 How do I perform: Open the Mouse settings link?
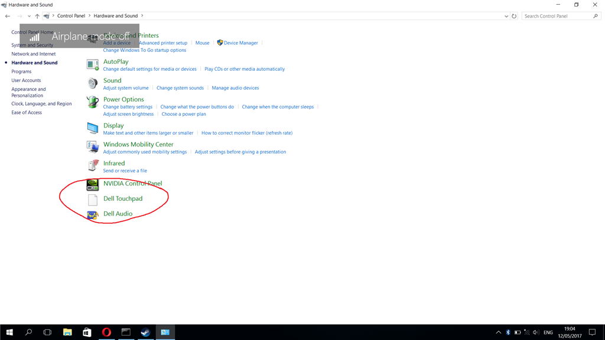click(202, 42)
